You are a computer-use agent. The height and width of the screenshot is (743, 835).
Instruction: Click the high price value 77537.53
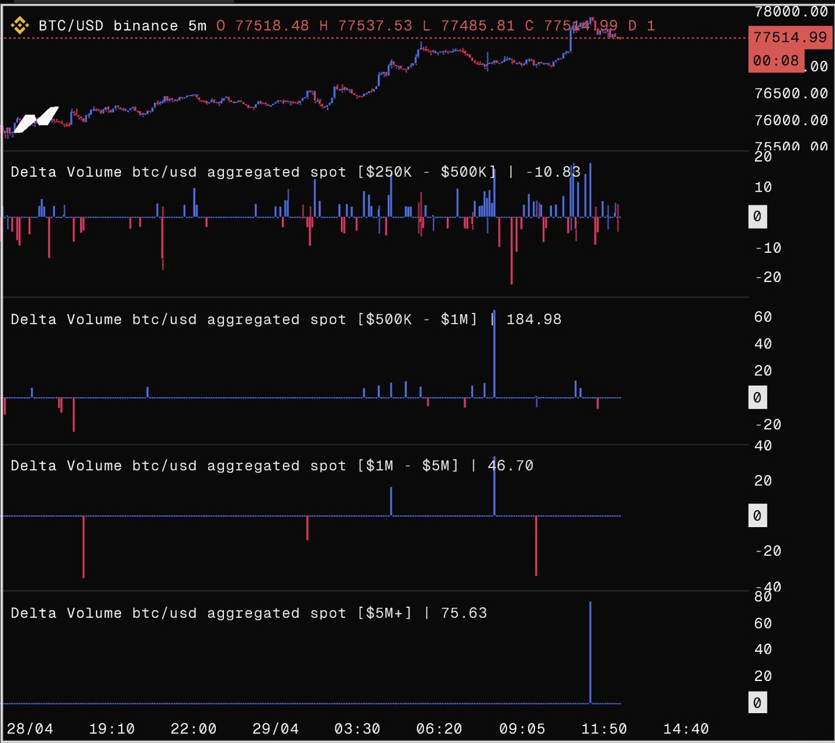click(x=375, y=26)
